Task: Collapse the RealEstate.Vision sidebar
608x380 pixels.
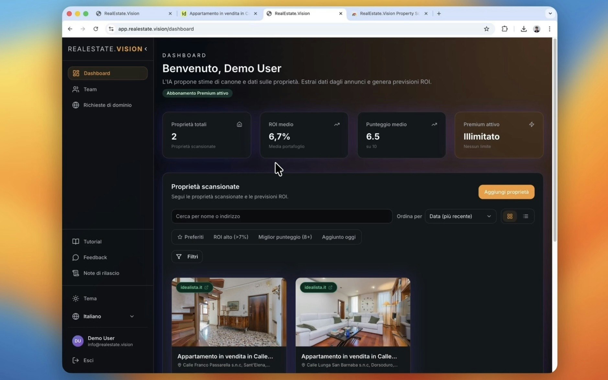Action: [146, 49]
